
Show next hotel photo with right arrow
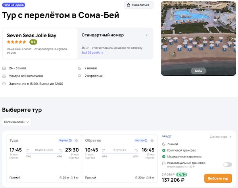click(x=232, y=38)
